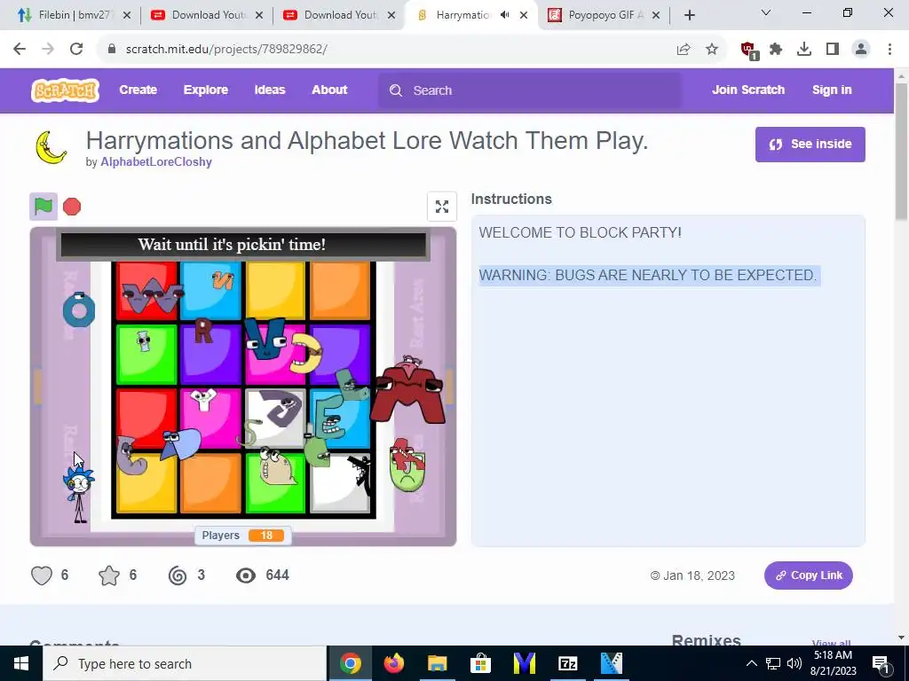This screenshot has width=909, height=681.
Task: Click the Copy Link button
Action: (808, 575)
